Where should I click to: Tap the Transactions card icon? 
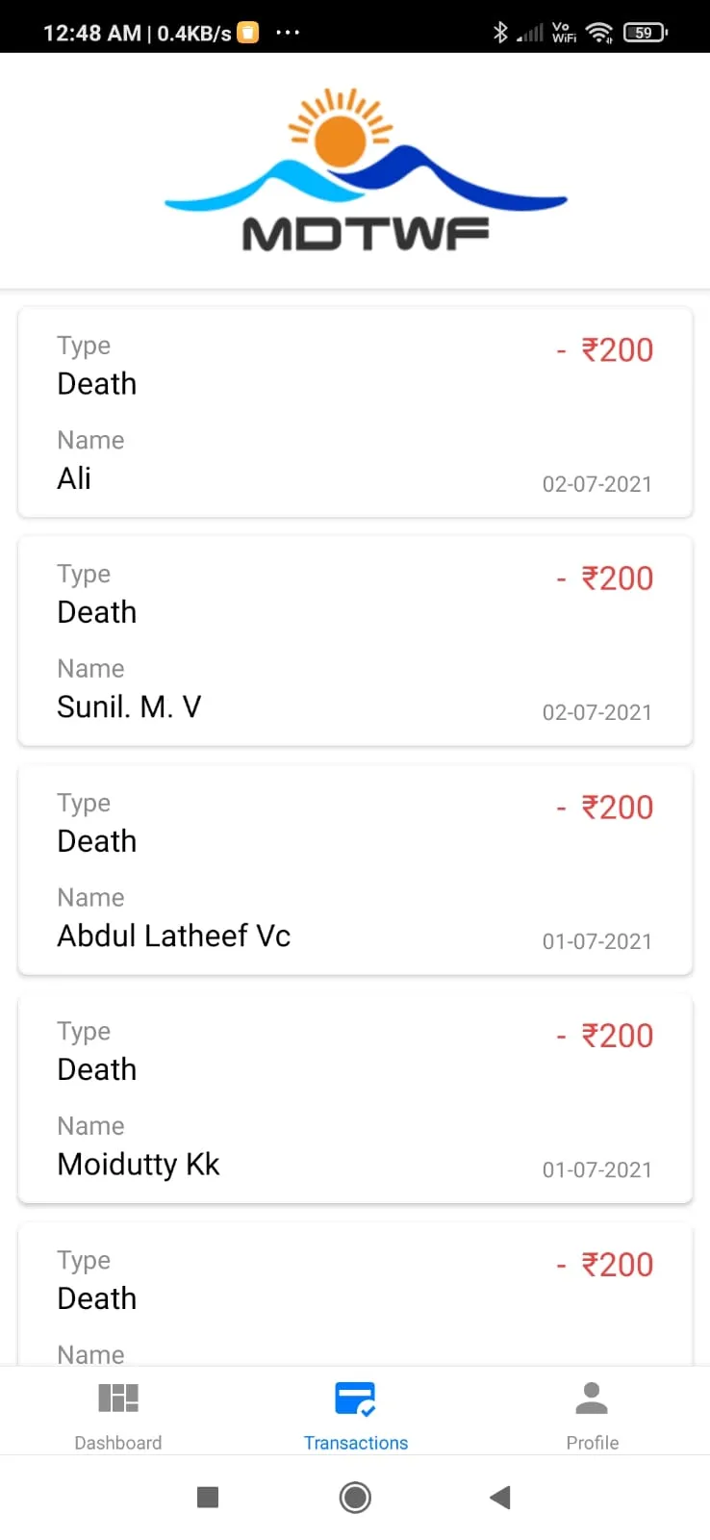355,1399
